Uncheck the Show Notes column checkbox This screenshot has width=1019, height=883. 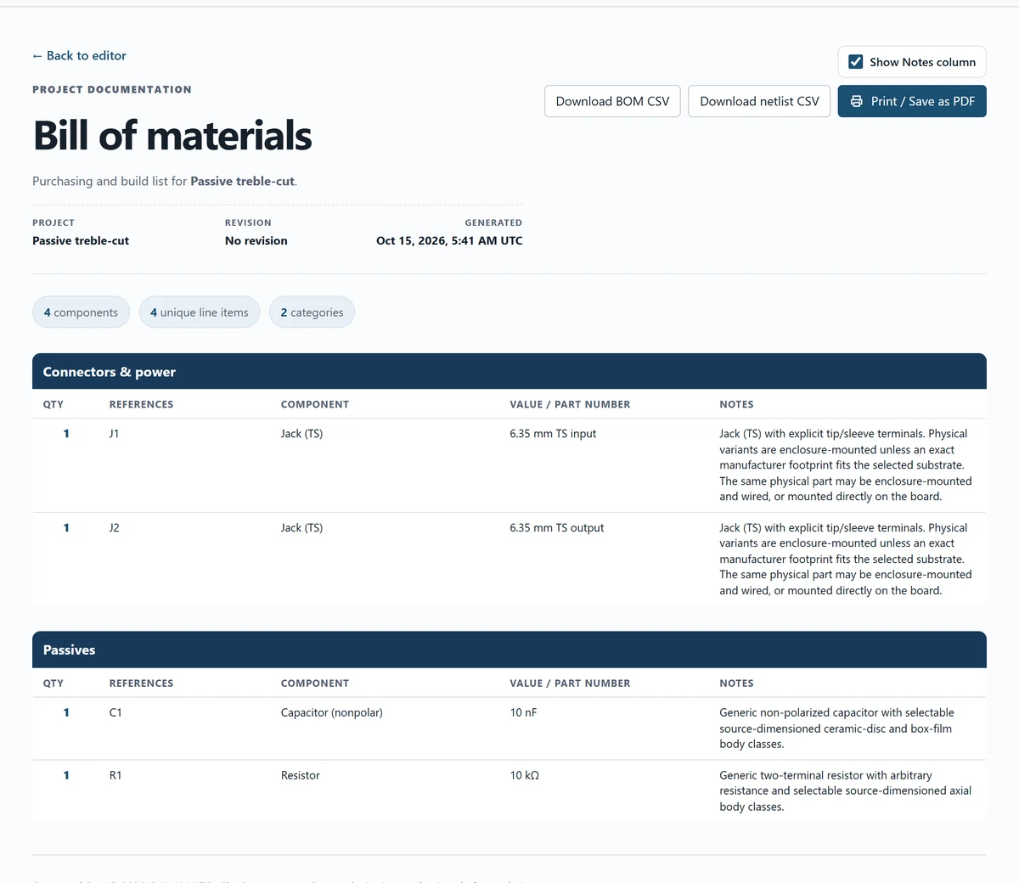[856, 62]
